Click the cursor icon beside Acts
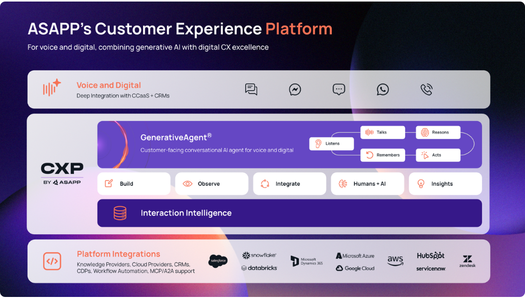Viewport: 525px width, 299px height. pos(425,155)
